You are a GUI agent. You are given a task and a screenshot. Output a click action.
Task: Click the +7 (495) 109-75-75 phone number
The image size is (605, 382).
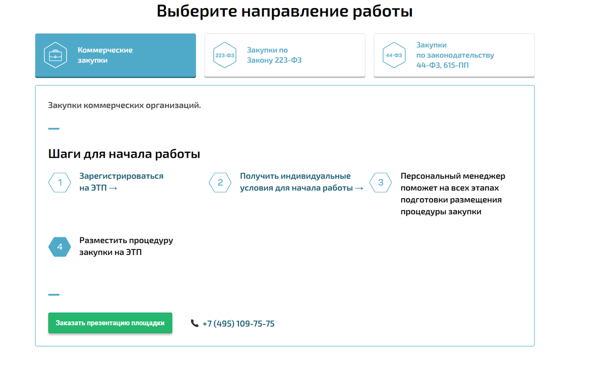[x=238, y=324]
